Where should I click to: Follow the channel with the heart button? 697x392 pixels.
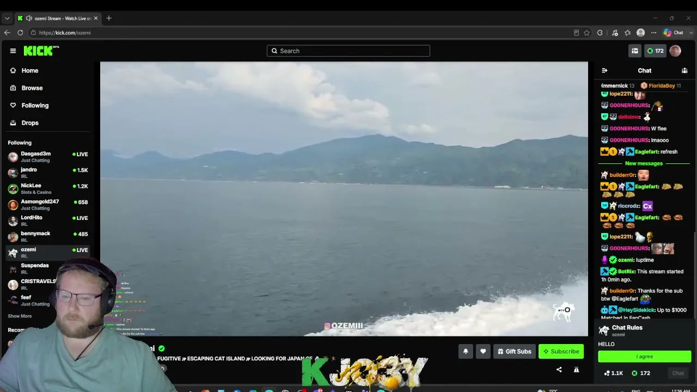click(x=483, y=352)
